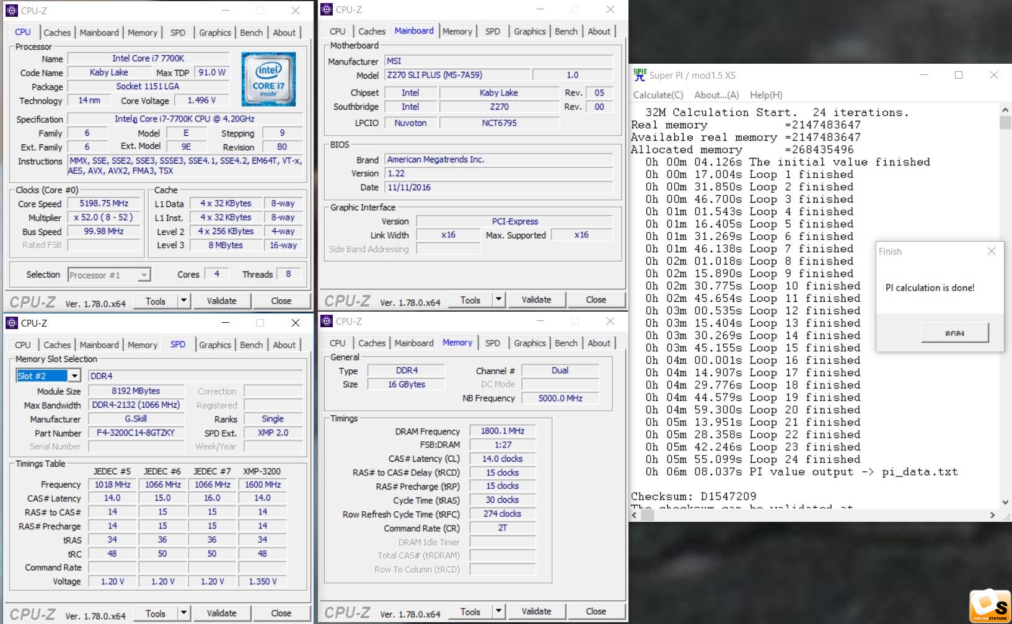
Task: Click Validate in the Mainboard window
Action: point(536,300)
